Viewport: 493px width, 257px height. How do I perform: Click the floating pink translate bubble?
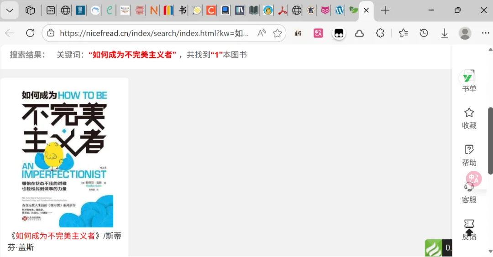coord(474,179)
